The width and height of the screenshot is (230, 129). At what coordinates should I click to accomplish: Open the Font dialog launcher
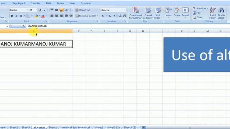point(46,21)
